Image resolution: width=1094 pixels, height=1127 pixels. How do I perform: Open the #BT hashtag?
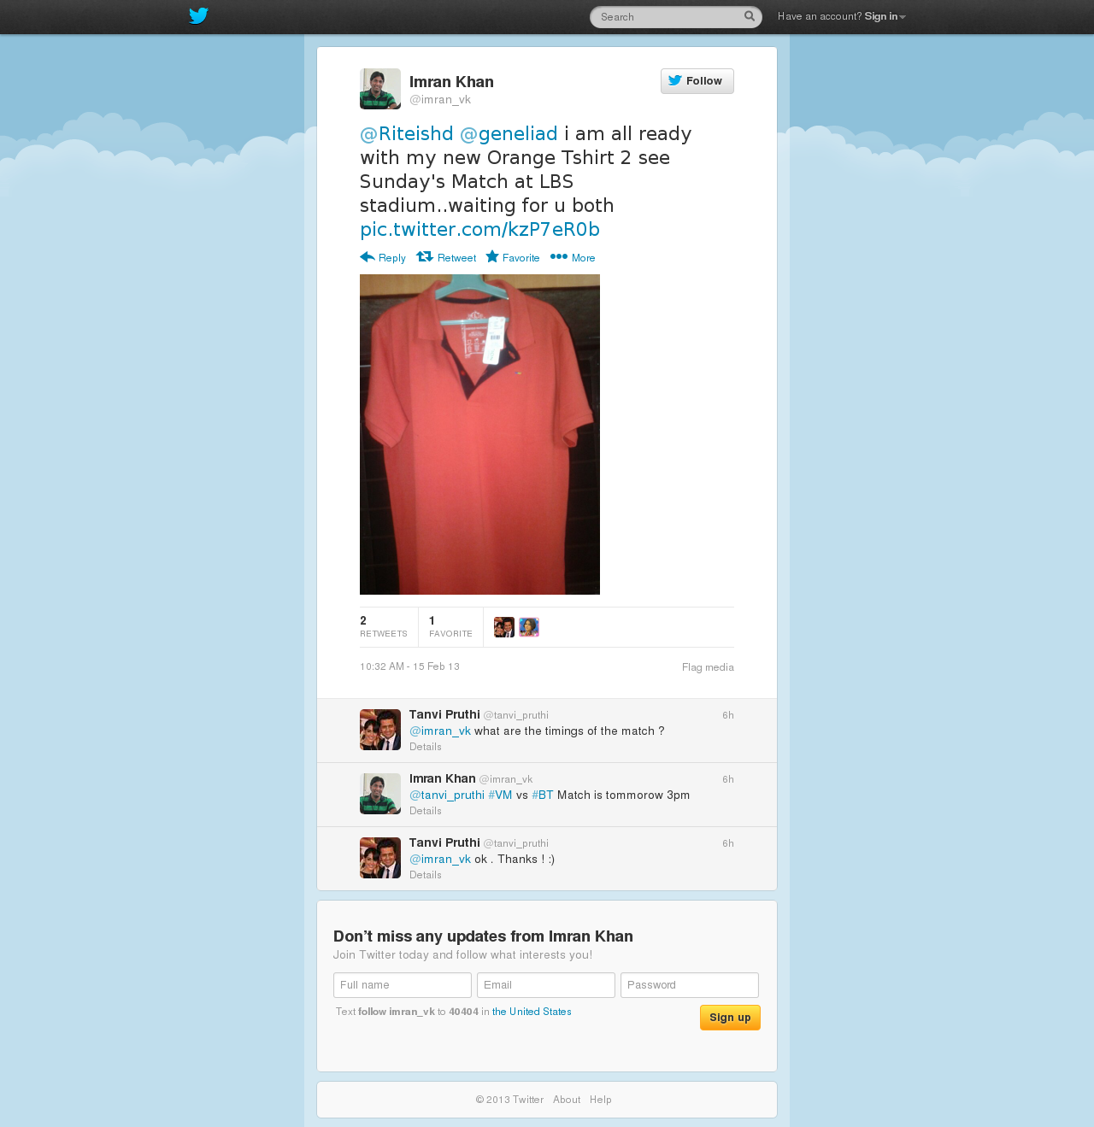click(543, 795)
